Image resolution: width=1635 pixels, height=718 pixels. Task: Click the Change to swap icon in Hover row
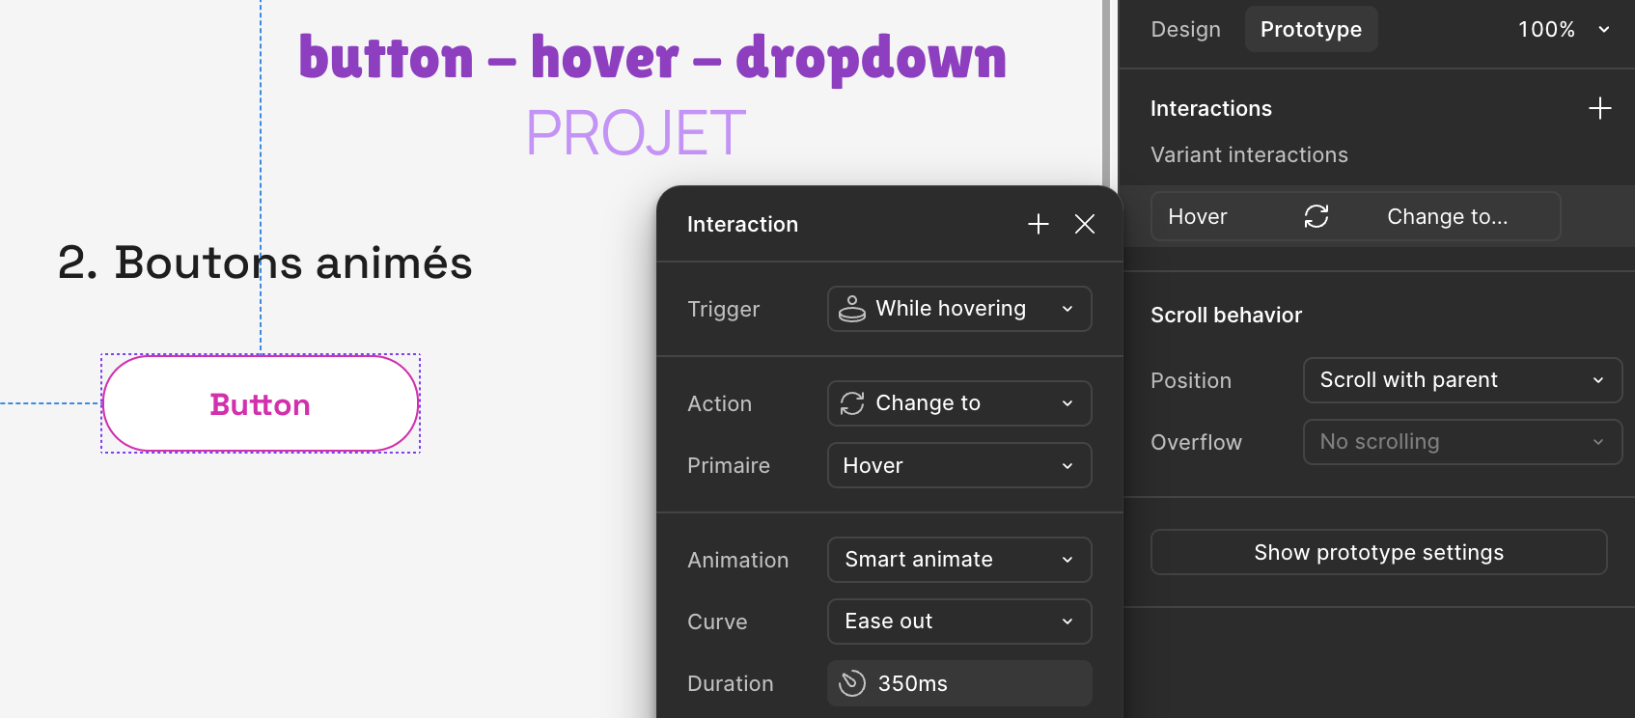click(1316, 216)
